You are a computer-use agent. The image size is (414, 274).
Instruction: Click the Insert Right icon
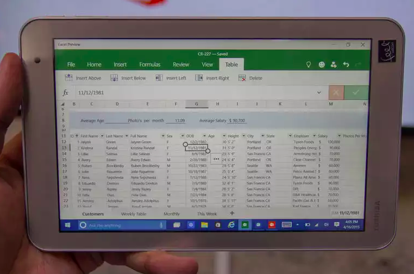[199, 77]
